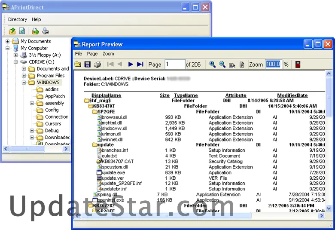Image resolution: width=335 pixels, height=230 pixels.
Task: Open the Zoom menu in Report Preview
Action: (108, 54)
